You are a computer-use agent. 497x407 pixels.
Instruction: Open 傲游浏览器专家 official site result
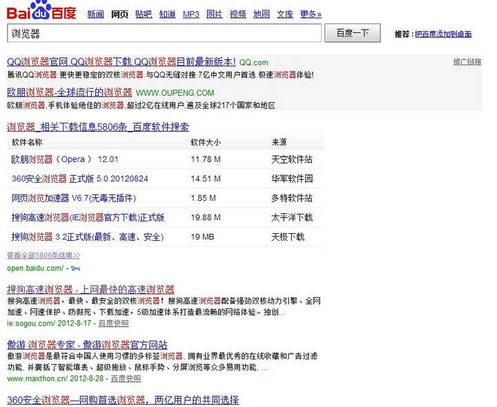87,345
